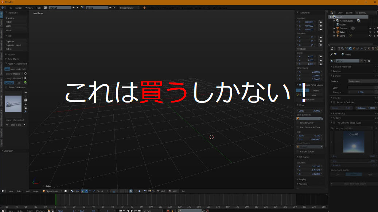Click the Mirror button

coord(16,30)
